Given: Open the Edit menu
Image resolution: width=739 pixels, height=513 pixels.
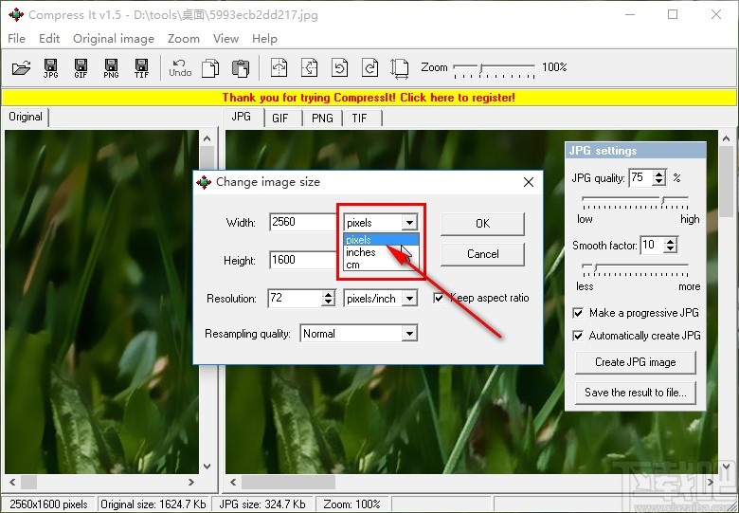Looking at the screenshot, I should (49, 39).
